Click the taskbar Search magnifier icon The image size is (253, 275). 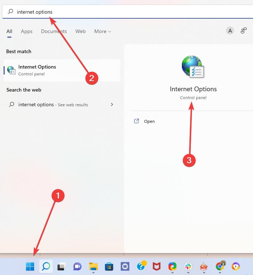coord(46,266)
